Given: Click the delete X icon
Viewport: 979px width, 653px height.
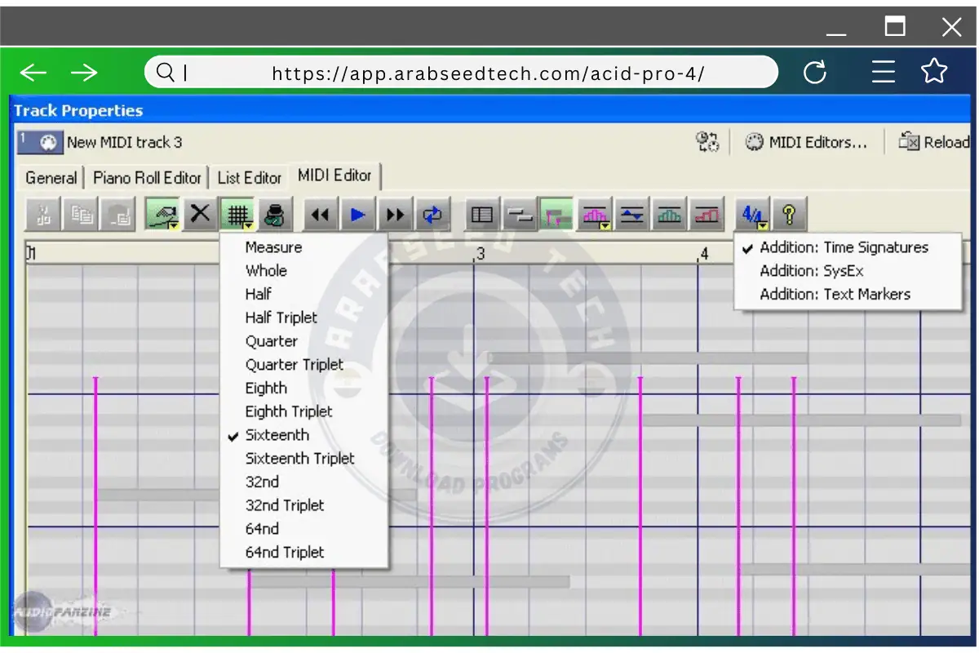Looking at the screenshot, I should [200, 215].
